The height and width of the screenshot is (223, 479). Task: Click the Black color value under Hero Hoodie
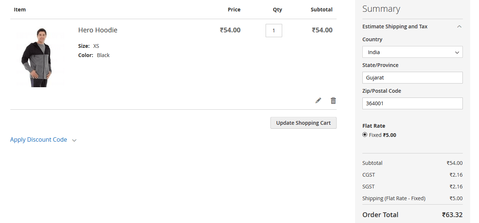pos(103,55)
